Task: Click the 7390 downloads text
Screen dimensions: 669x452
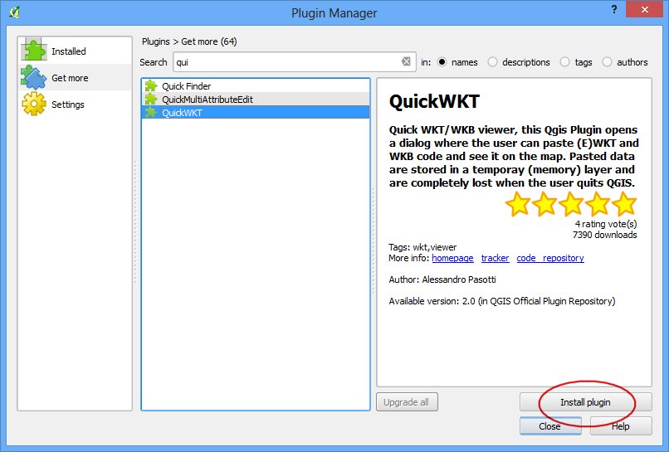Action: pos(604,235)
